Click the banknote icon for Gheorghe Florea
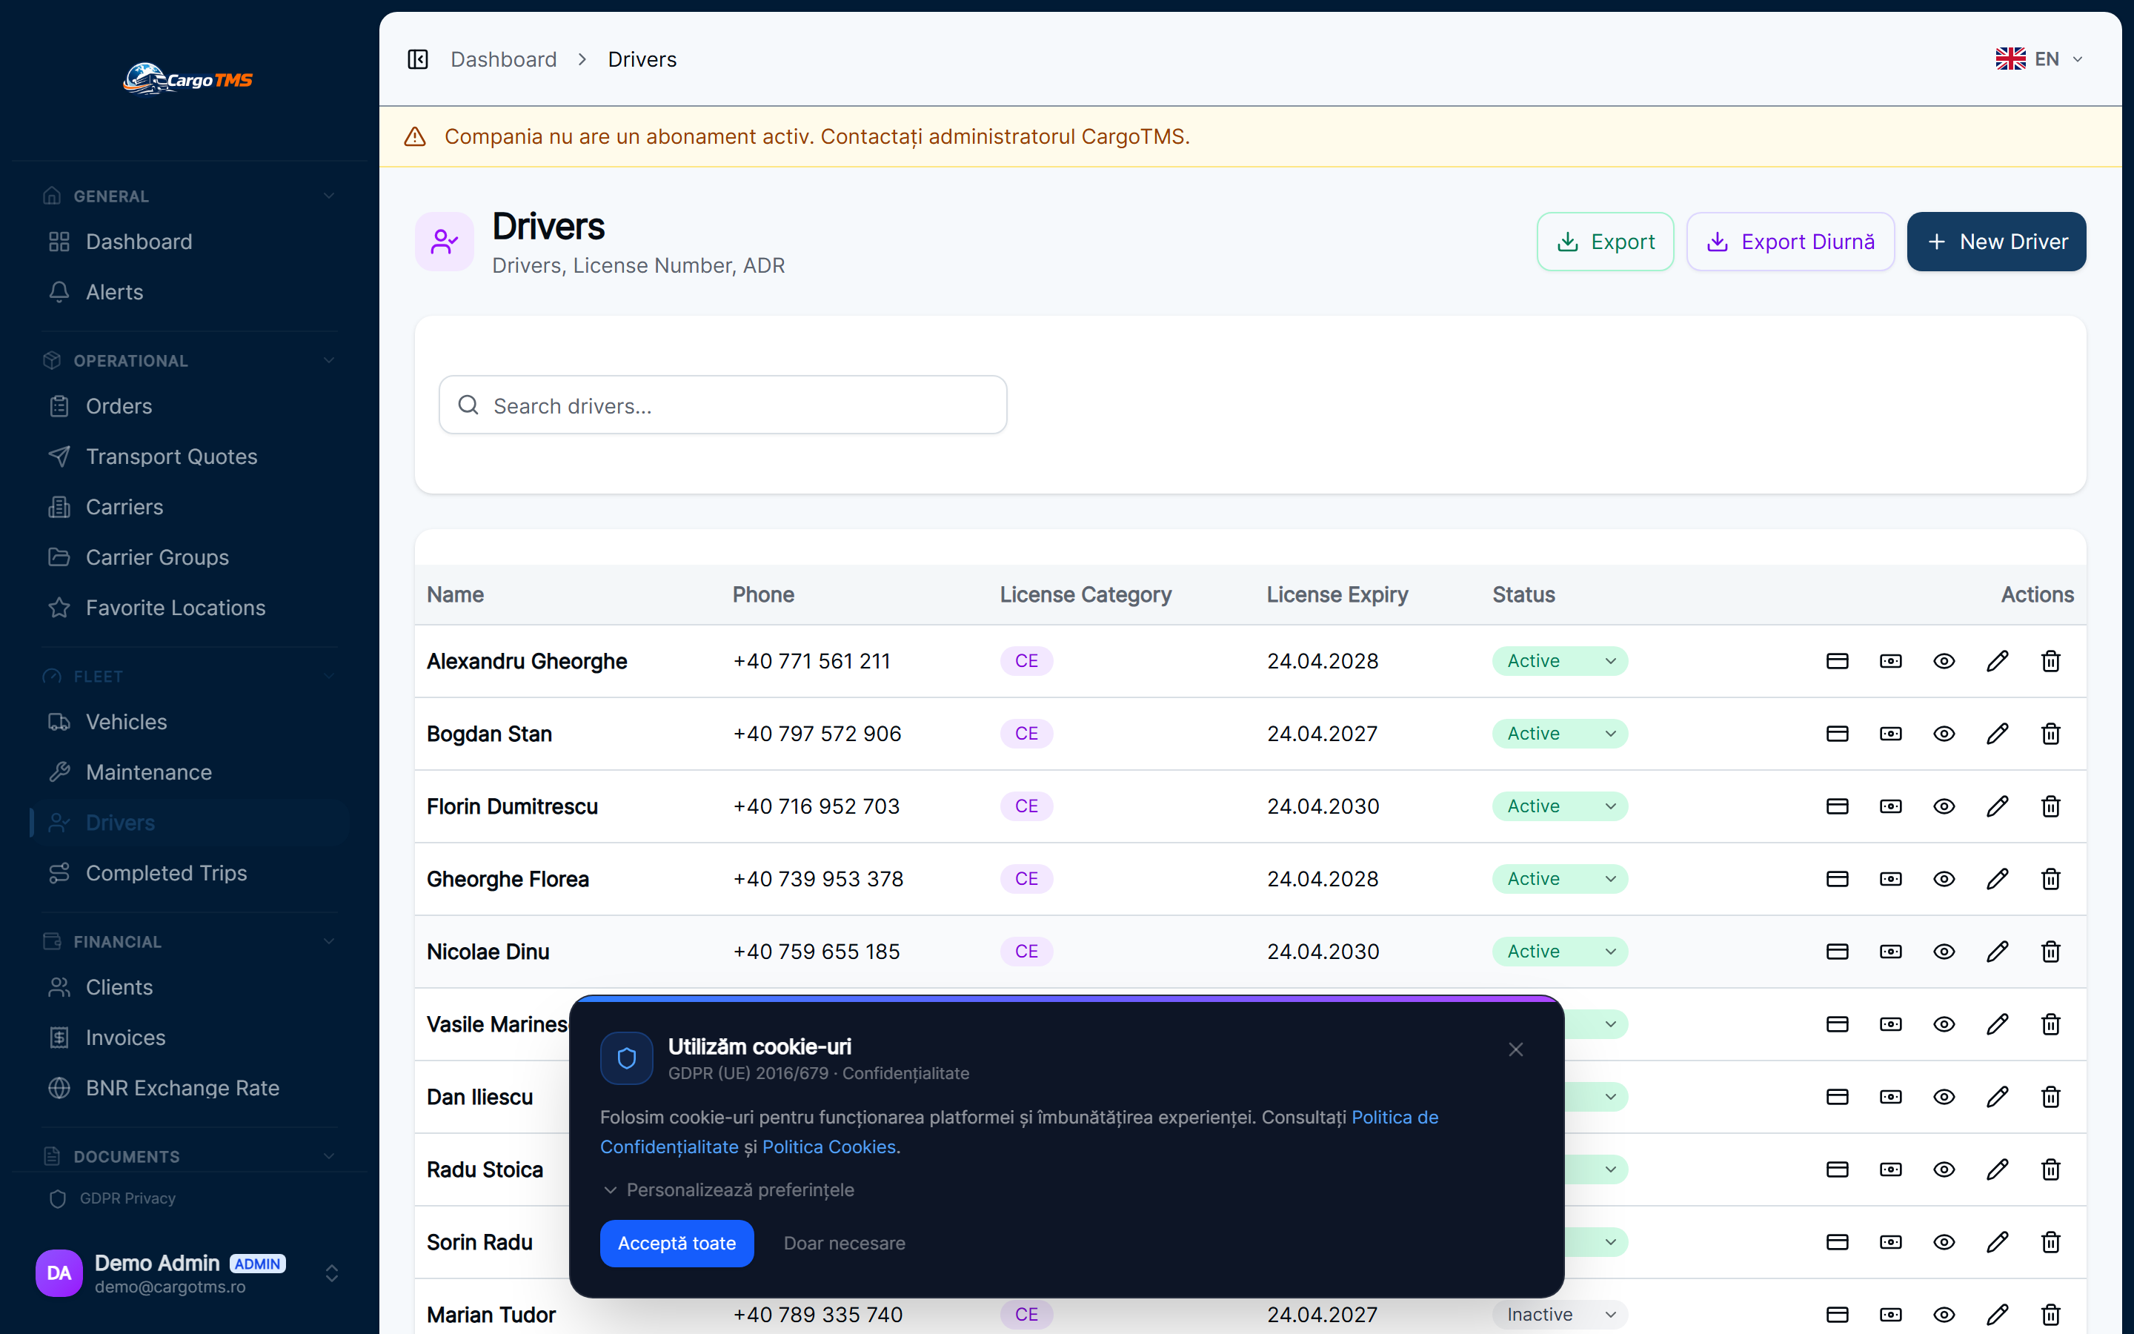Screen dimensions: 2134x1334 (1891, 879)
